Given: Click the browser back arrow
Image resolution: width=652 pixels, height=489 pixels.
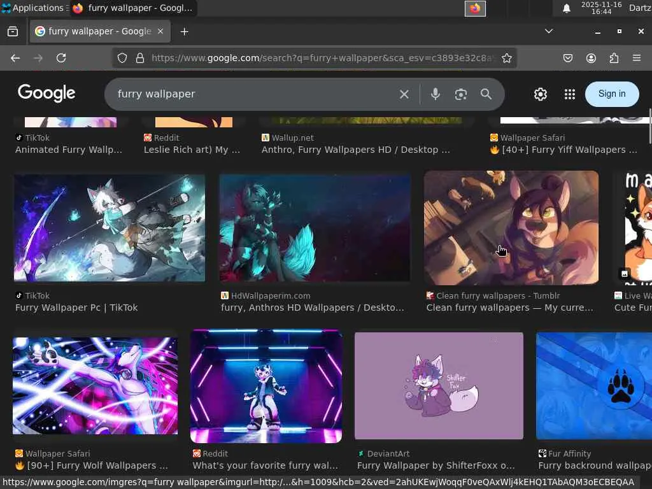Looking at the screenshot, I should pyautogui.click(x=15, y=58).
